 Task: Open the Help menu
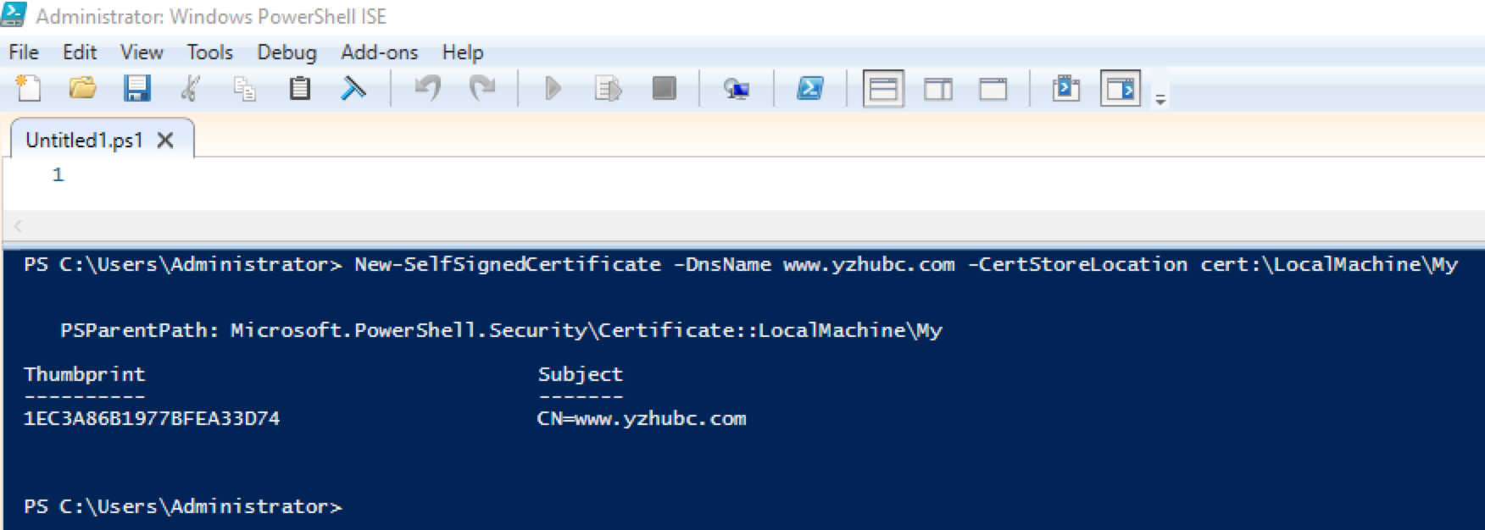click(463, 52)
